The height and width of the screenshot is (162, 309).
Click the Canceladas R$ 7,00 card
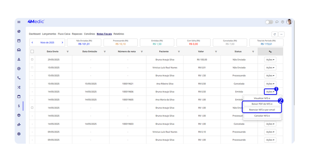pos(230,42)
